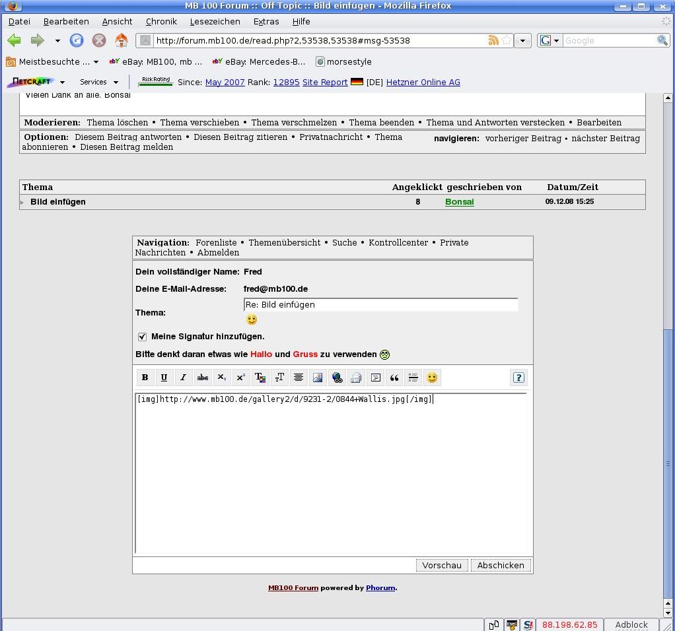The image size is (675, 631).
Task: Click the Thema subject input field
Action: coord(380,305)
